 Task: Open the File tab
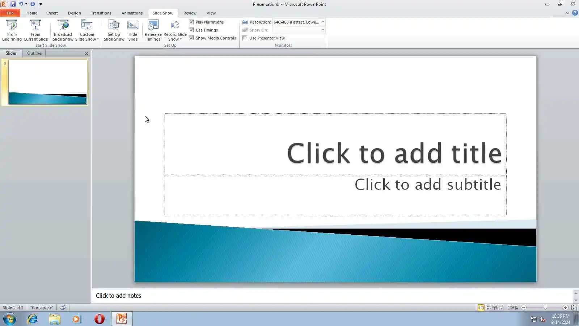[x=10, y=13]
